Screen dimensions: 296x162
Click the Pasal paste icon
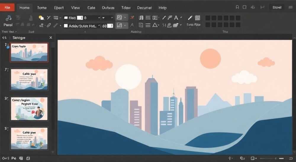click(8, 18)
